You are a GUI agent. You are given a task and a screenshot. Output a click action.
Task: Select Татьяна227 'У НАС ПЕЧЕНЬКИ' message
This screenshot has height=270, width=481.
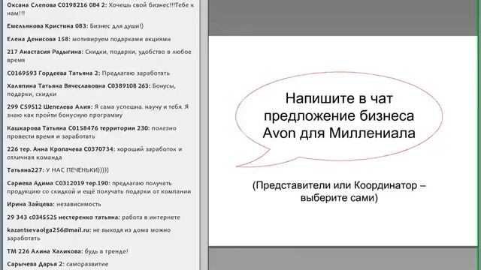[58, 170]
